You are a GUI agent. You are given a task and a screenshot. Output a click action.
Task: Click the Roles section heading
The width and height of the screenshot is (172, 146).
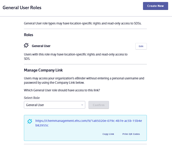click(28, 35)
